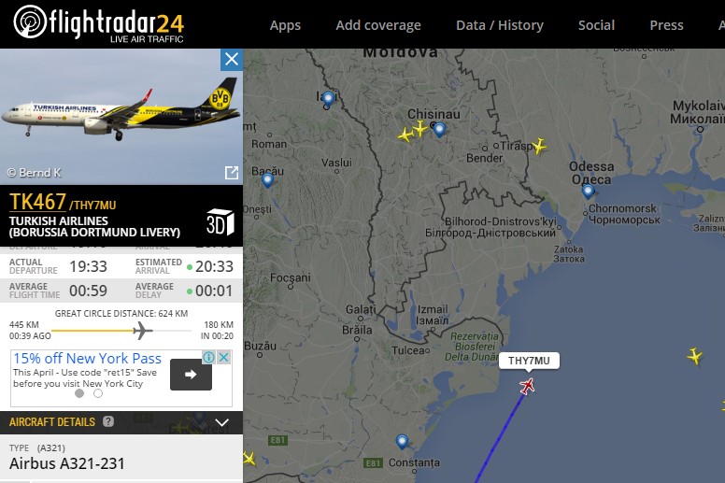Open the Data / History menu
Viewport: 725px width, 483px height.
(x=500, y=25)
